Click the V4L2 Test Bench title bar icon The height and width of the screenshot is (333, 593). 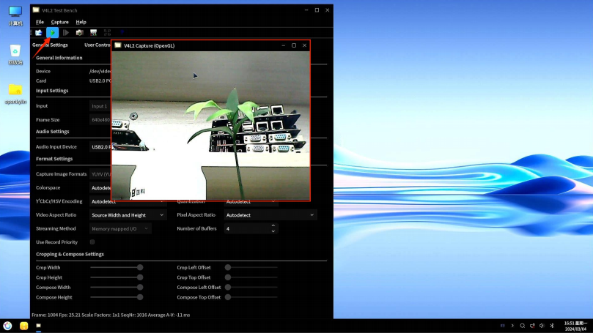tap(36, 10)
